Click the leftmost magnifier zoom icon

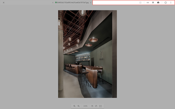(x=74, y=106)
